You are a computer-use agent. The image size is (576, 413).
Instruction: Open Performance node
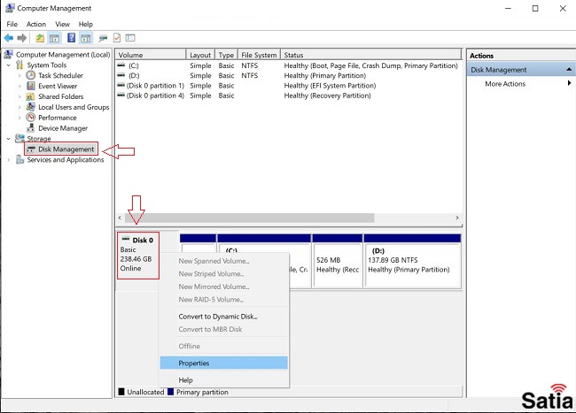58,118
